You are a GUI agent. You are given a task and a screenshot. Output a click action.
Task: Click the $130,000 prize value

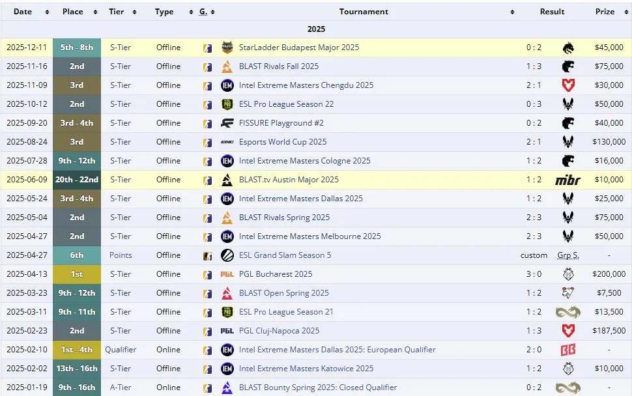click(609, 142)
